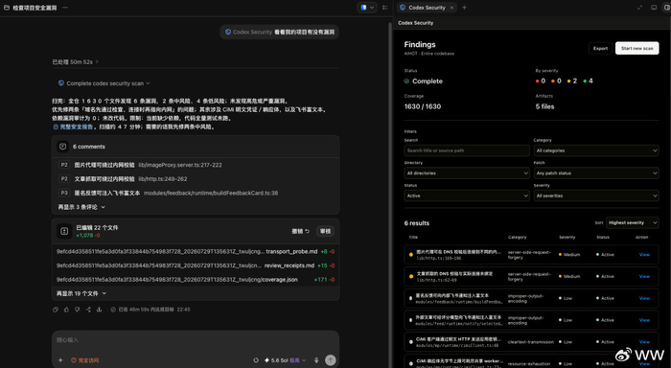Click the Complete status label
Image resolution: width=671 pixels, height=368 pixels.
(x=428, y=81)
